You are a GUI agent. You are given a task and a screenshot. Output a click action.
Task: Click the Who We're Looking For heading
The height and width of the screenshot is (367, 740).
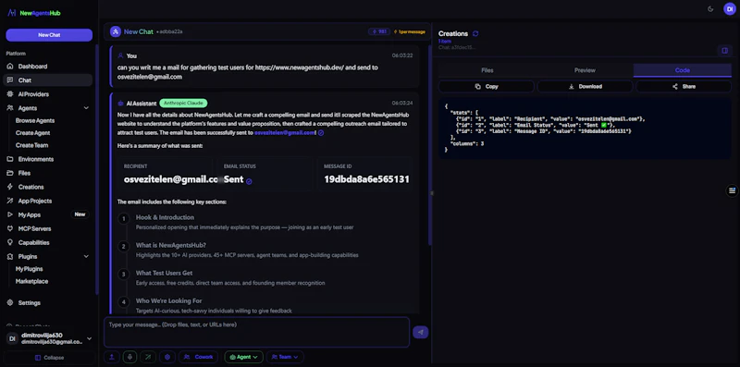click(169, 301)
